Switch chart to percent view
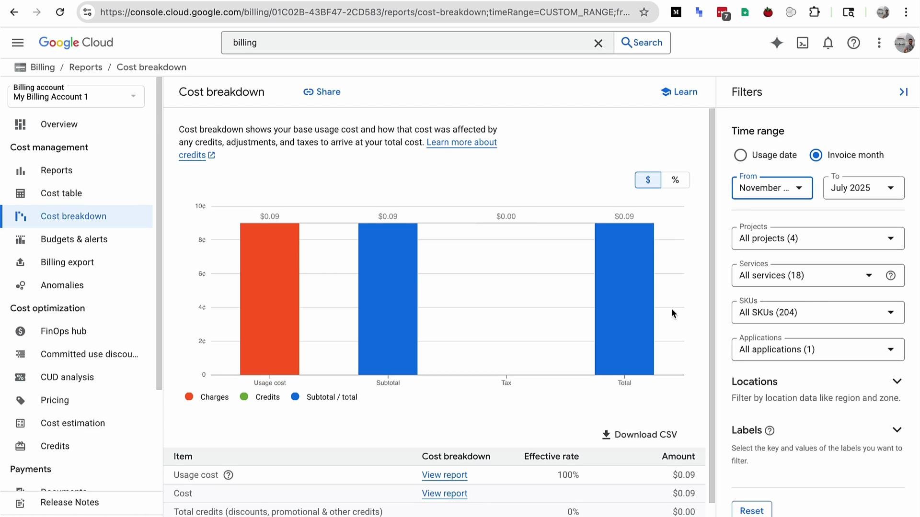920x517 pixels. 675,180
